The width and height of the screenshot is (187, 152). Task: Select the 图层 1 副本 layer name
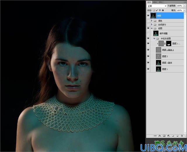click(x=167, y=63)
